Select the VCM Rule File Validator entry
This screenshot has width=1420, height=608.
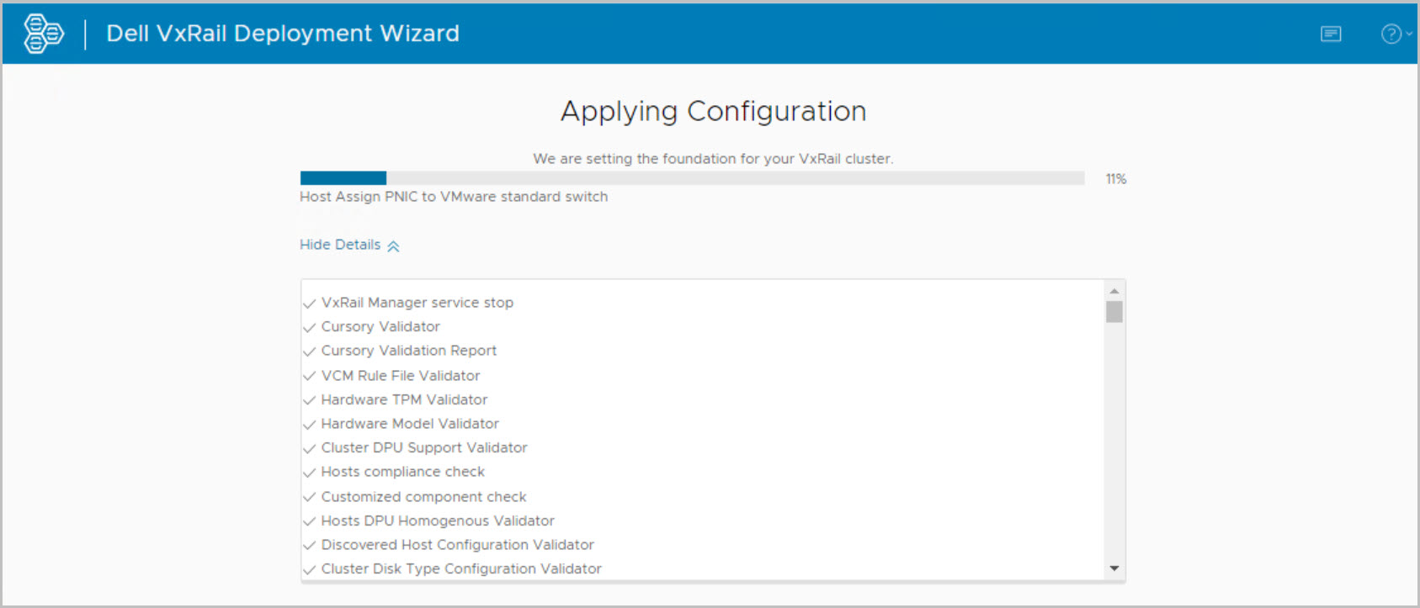pyautogui.click(x=401, y=376)
